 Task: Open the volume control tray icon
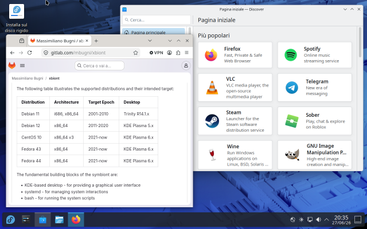click(318, 219)
